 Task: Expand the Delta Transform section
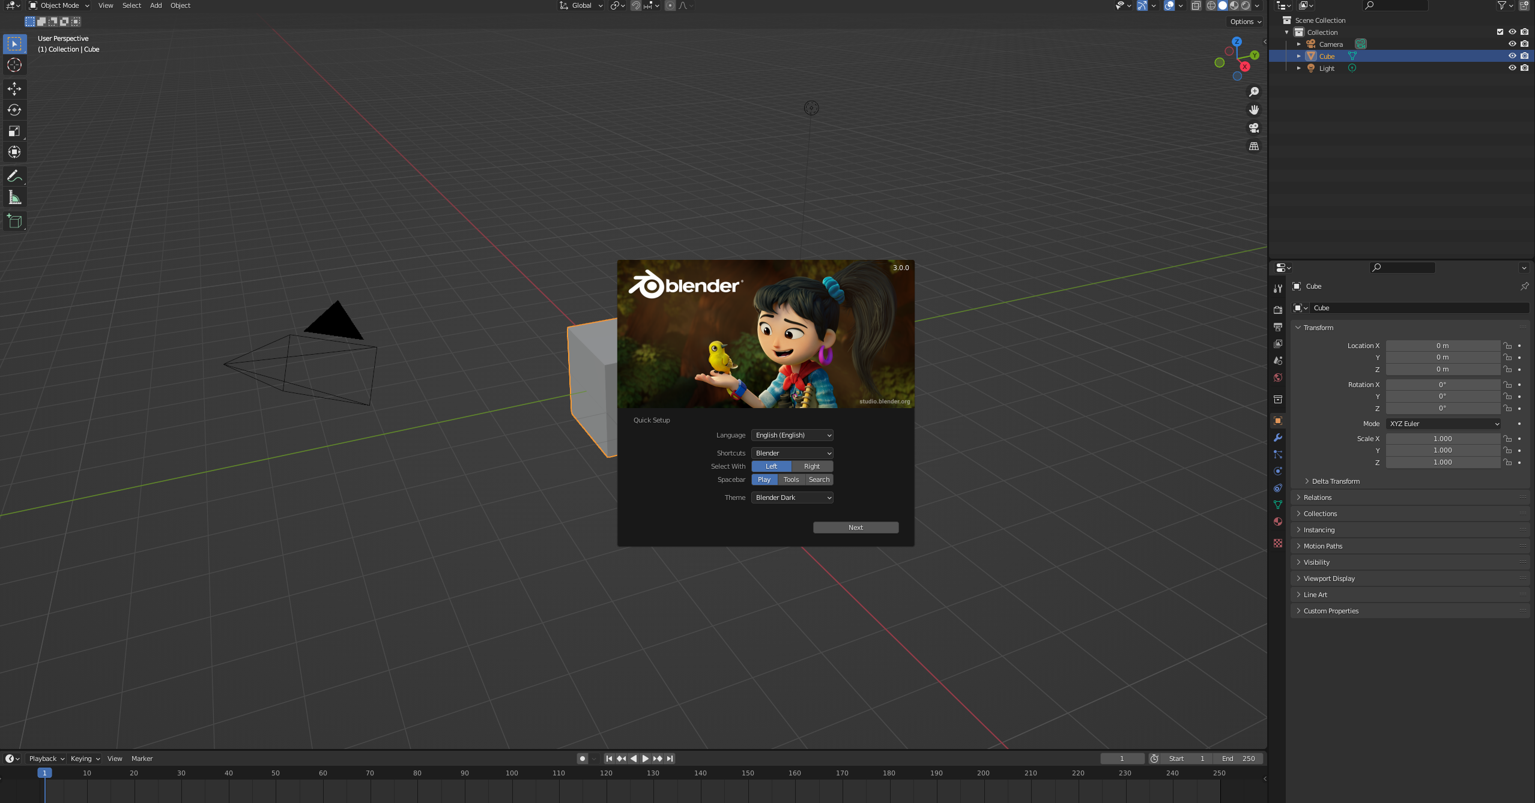[1336, 481]
